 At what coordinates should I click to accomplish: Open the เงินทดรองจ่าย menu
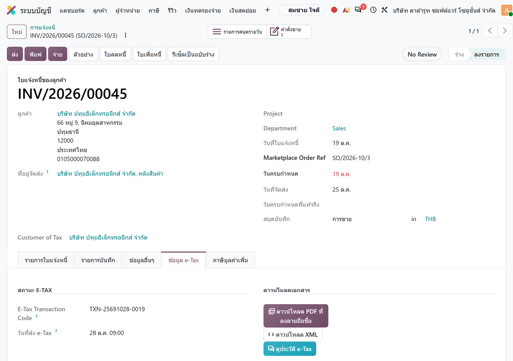203,10
